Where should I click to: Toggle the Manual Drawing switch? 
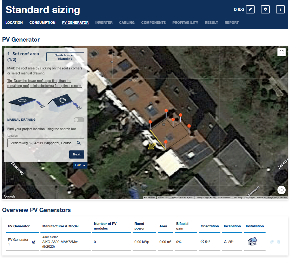79,120
